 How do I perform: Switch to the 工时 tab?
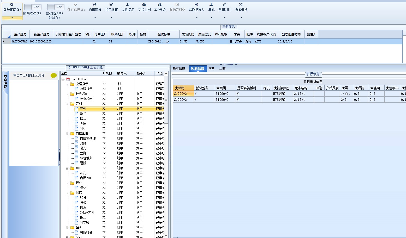click(x=222, y=68)
